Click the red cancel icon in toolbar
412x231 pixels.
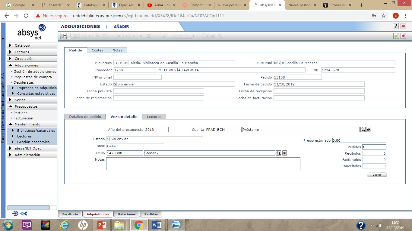click(x=403, y=36)
